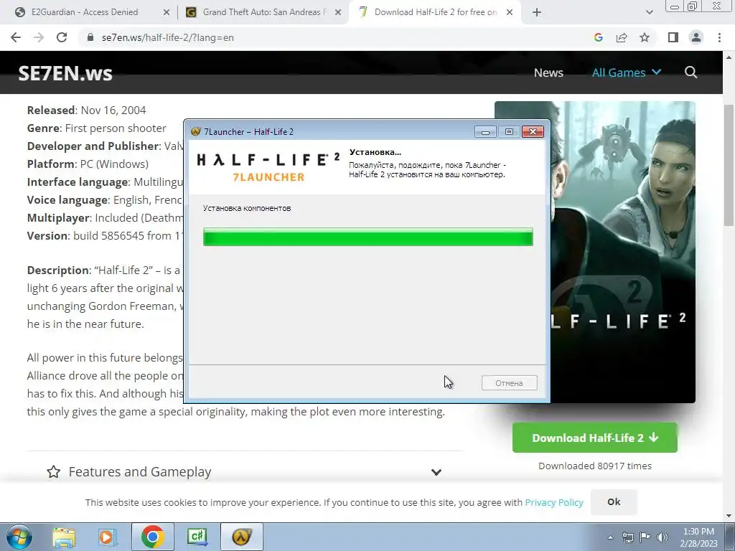This screenshot has width=735, height=551.
Task: Click the Download Half-Life 2 button
Action: coord(595,438)
